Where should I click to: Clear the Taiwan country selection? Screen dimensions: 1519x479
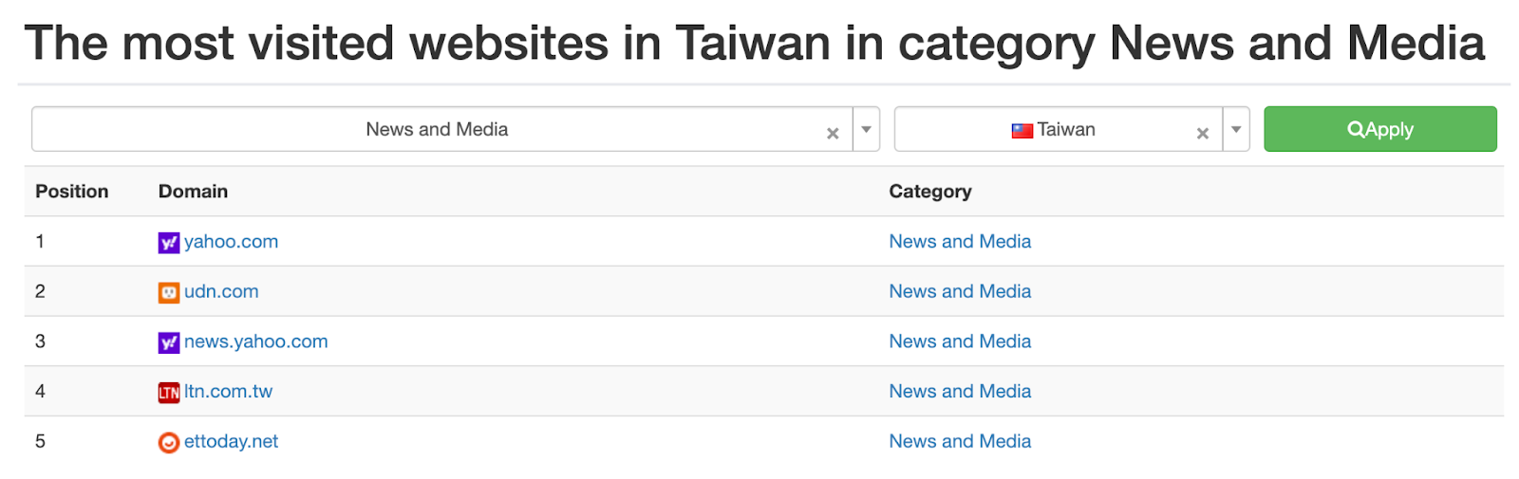coord(1203,133)
